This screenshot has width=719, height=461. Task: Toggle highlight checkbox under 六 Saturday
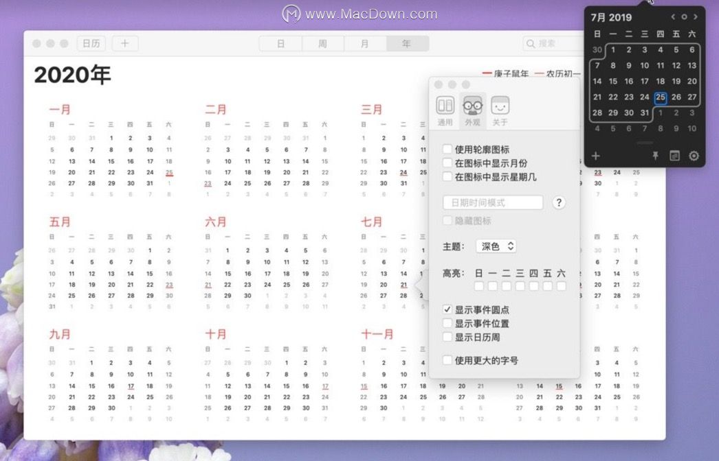tap(561, 286)
